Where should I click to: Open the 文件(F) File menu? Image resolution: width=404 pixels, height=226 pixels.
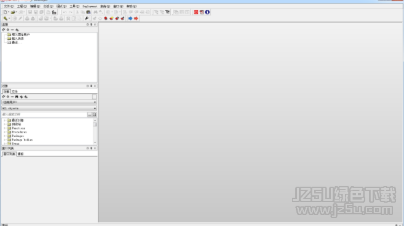(9, 6)
